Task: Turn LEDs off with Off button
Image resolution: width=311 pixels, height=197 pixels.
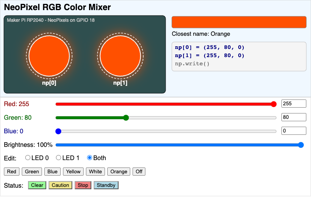Action: pyautogui.click(x=139, y=172)
